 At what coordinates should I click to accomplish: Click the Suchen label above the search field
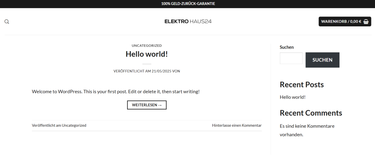[287, 47]
